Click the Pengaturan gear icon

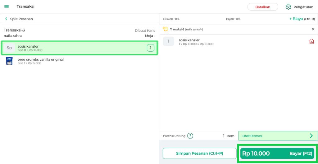(x=288, y=7)
